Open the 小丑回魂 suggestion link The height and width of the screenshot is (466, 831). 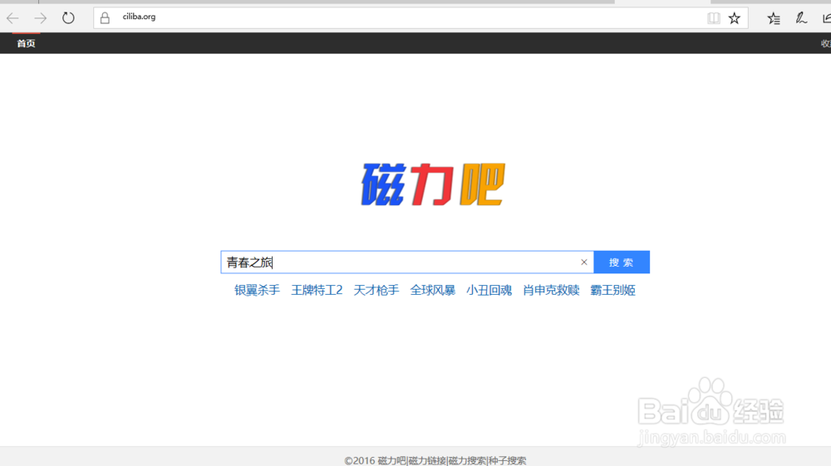[x=489, y=290]
